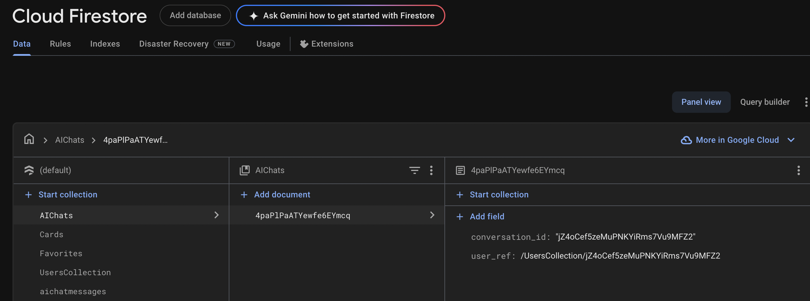Click the 4paPlPaATYewfe6EYmcq panel header title
The height and width of the screenshot is (301, 810).
517,170
